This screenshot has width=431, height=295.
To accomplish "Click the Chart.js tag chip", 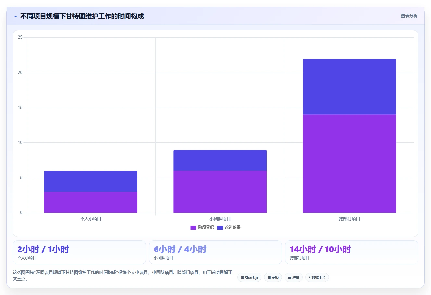I will (249, 277).
